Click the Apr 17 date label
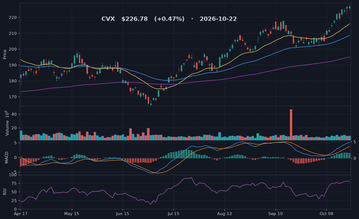The width and height of the screenshot is (359, 219). (21, 214)
